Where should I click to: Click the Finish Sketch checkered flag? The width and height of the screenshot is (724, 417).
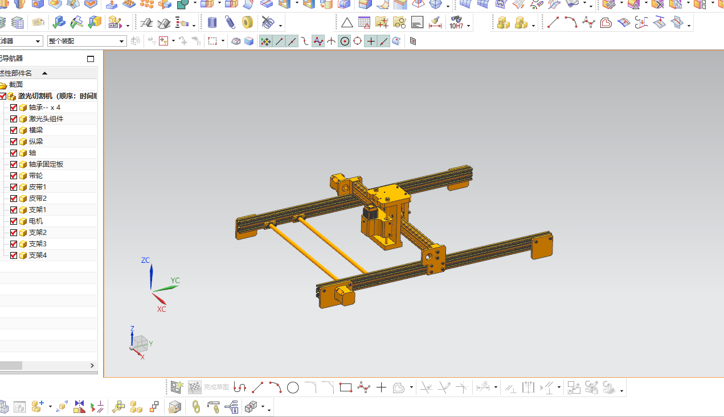tap(195, 387)
